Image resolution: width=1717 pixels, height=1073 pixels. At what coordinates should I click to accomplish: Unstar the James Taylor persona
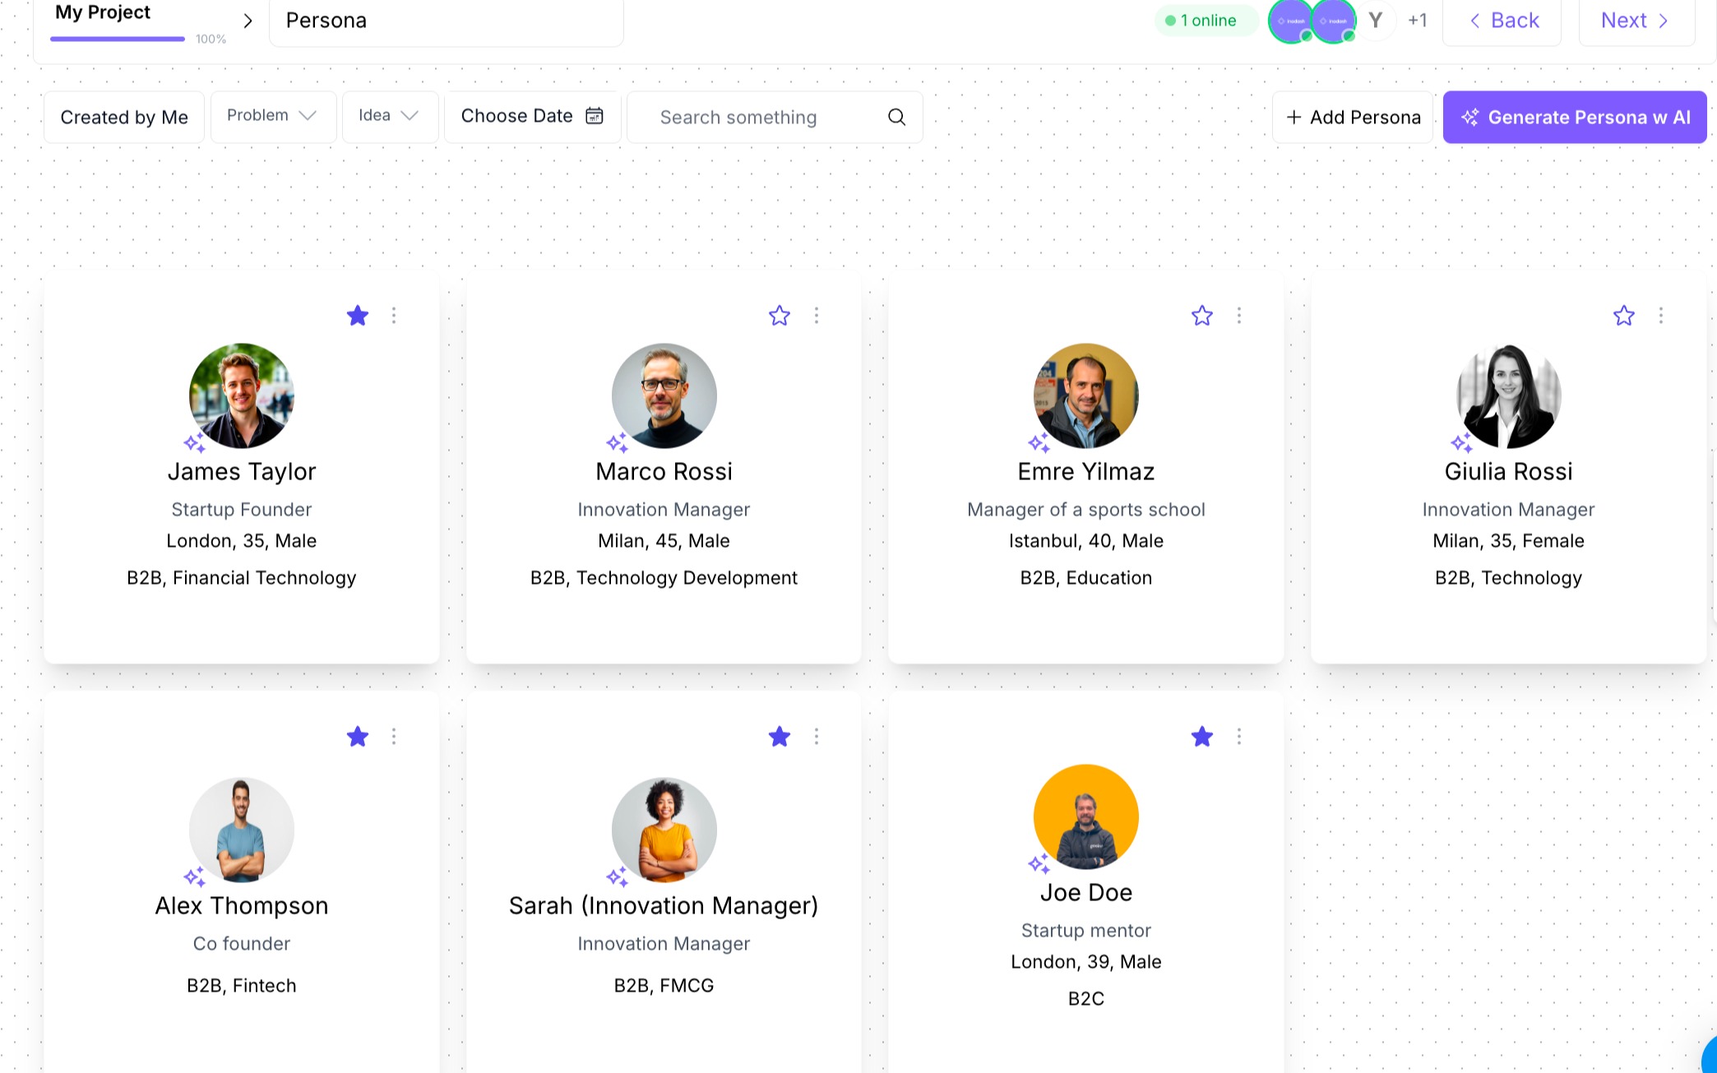tap(358, 316)
